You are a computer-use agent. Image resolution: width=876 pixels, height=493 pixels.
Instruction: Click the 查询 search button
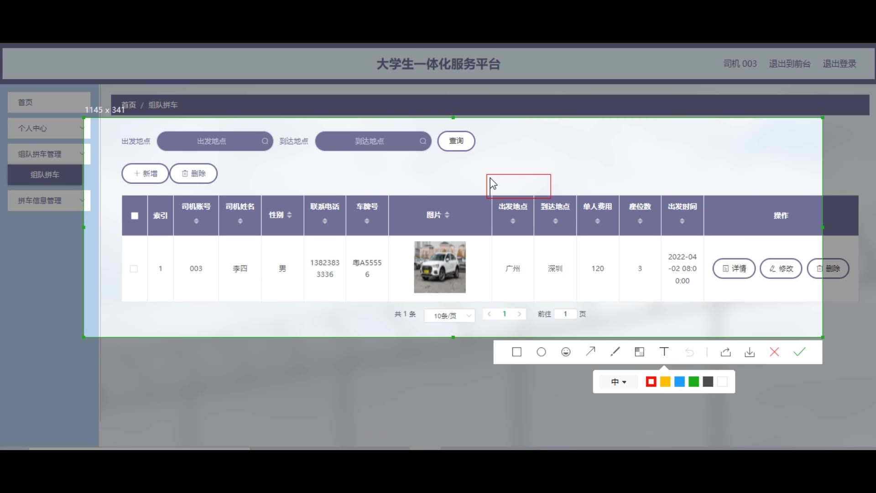(456, 141)
